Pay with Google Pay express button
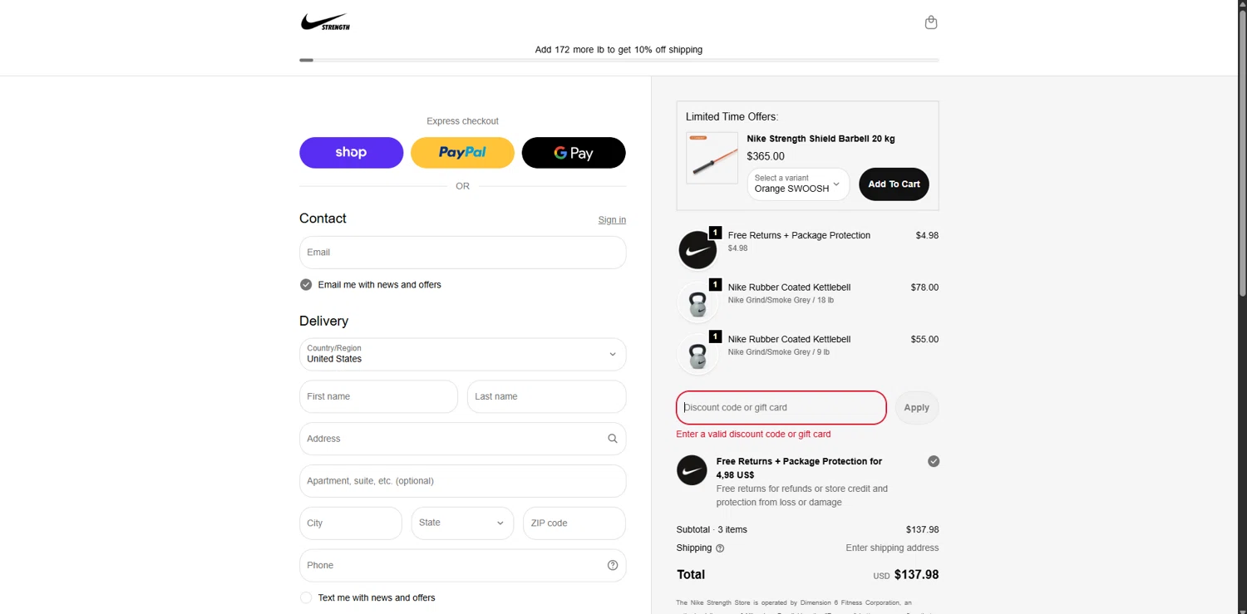Viewport: 1247px width, 614px height. (574, 153)
